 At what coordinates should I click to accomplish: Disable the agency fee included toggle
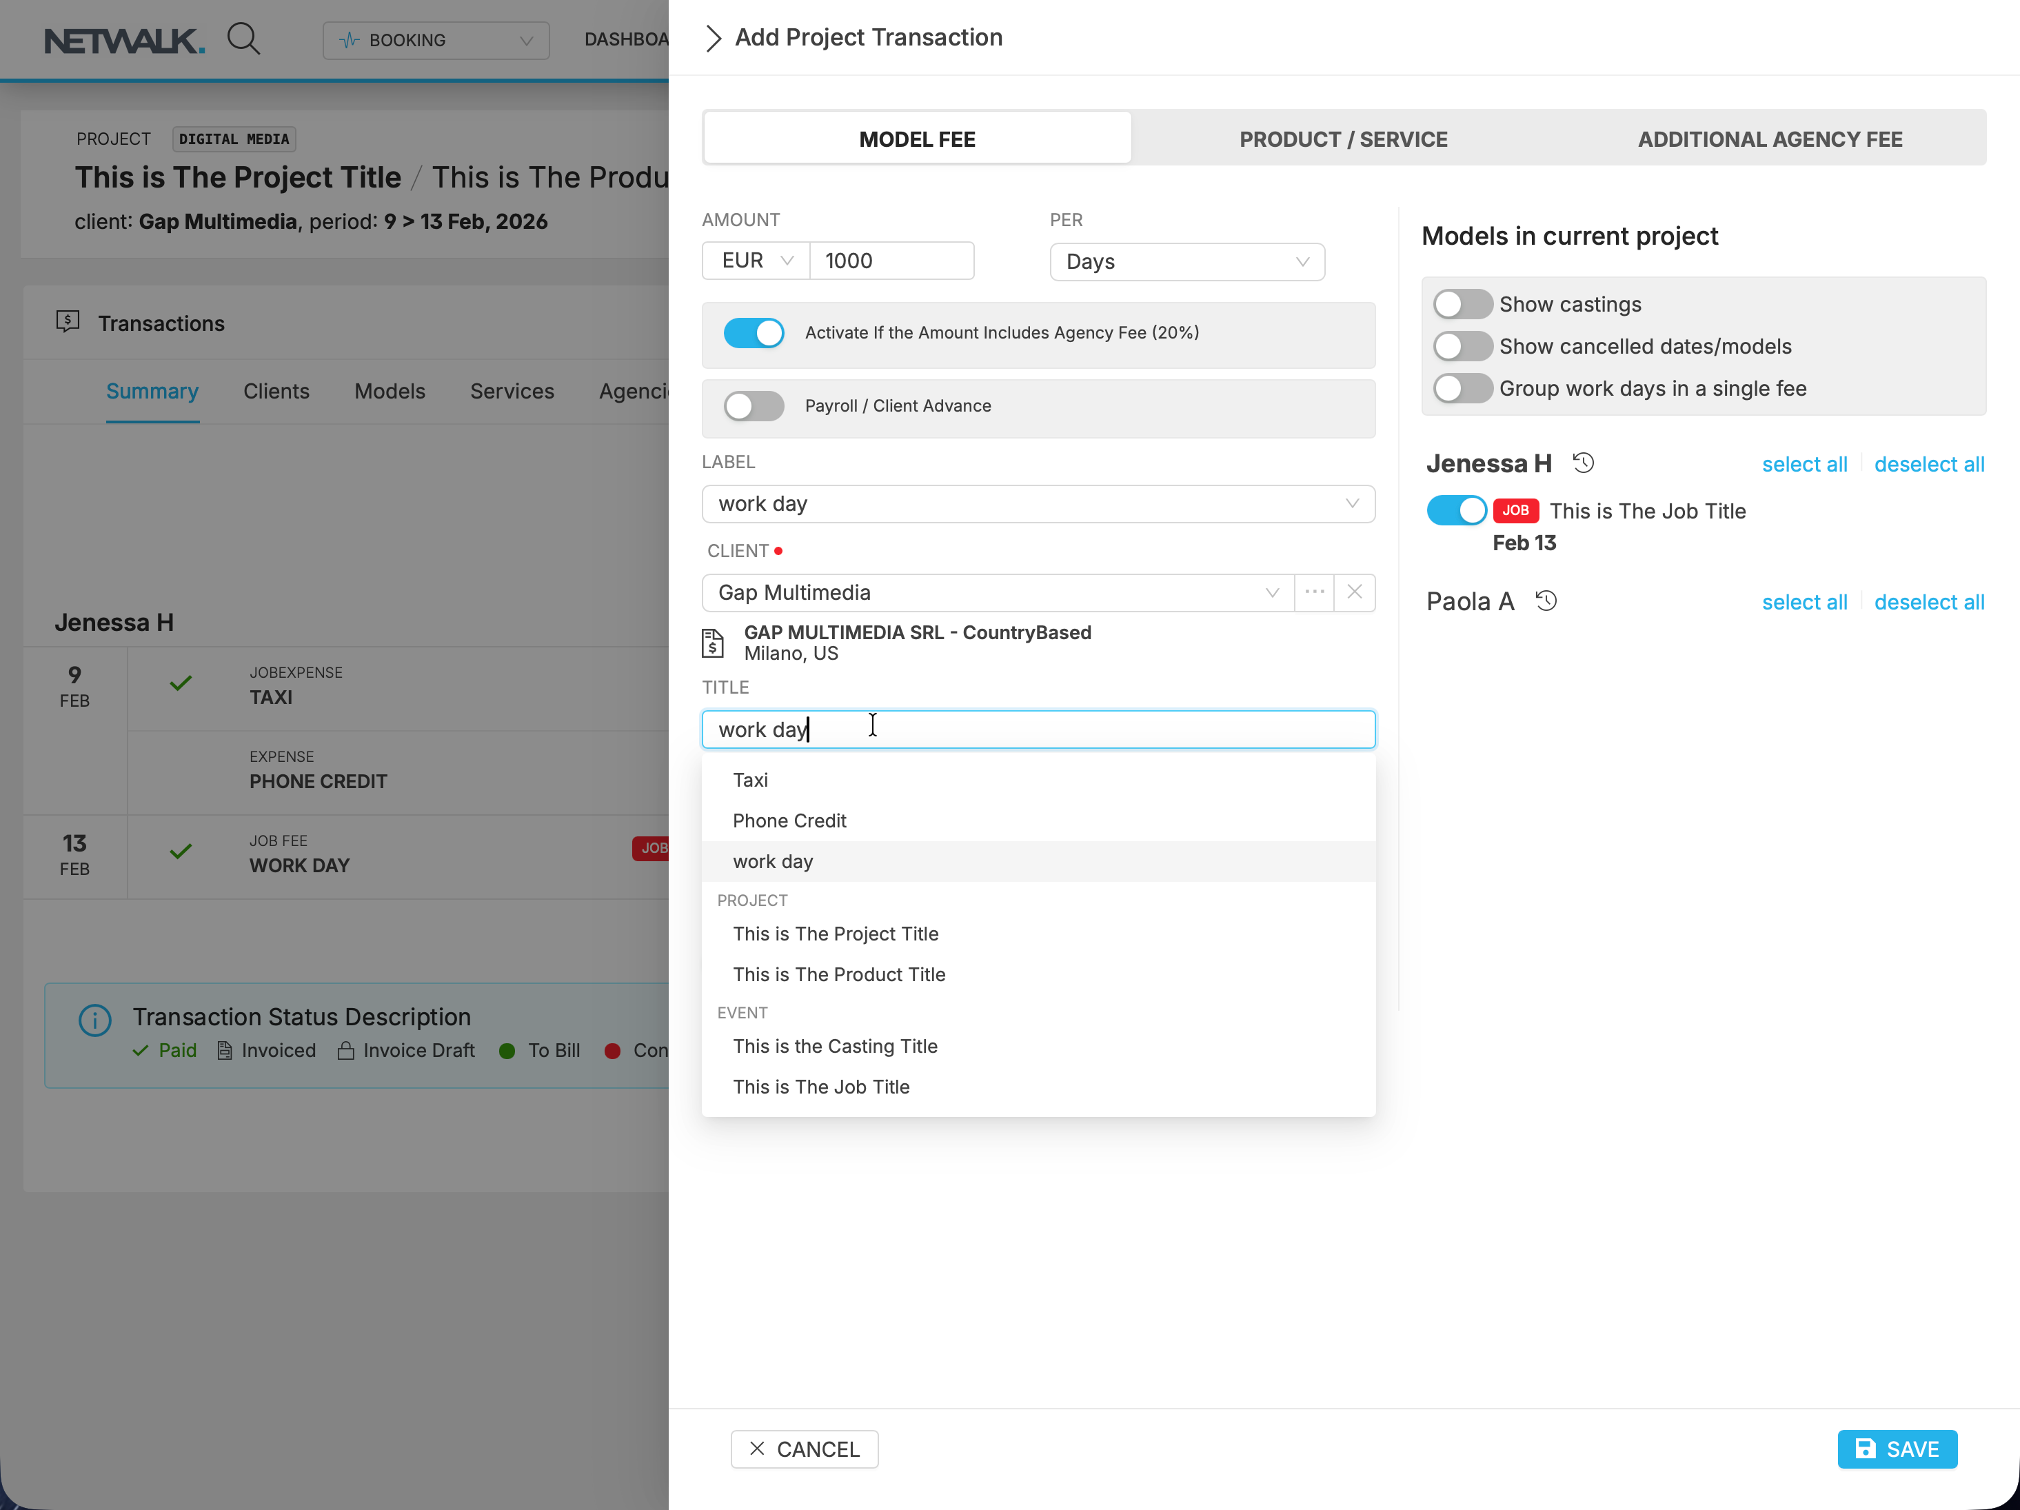[754, 334]
